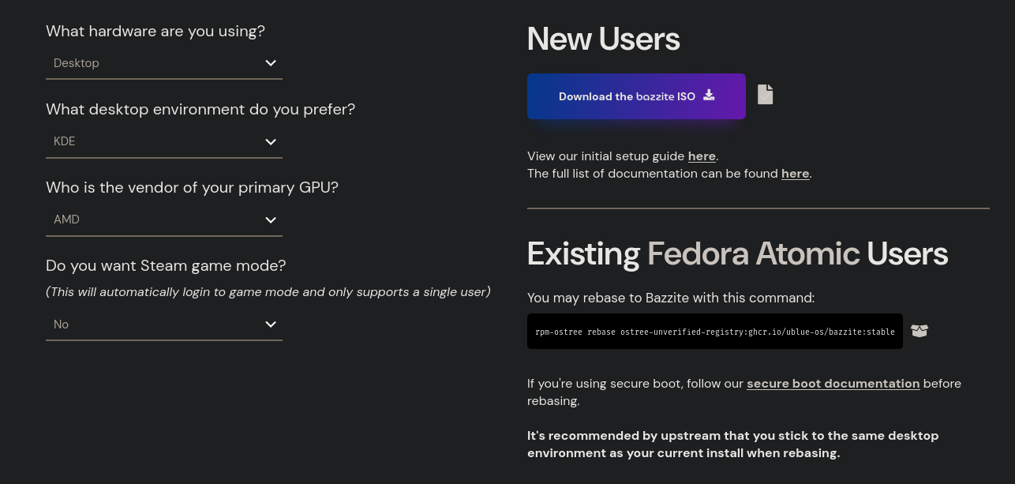Follow the secure boot documentation link

(x=833, y=384)
